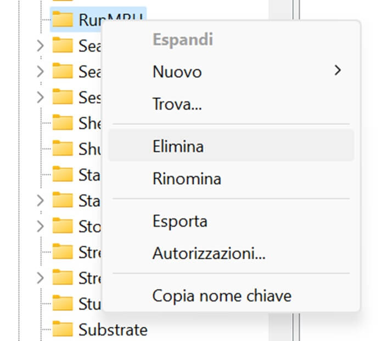
Task: Expand the Ses registry key chevron
Action: [40, 98]
